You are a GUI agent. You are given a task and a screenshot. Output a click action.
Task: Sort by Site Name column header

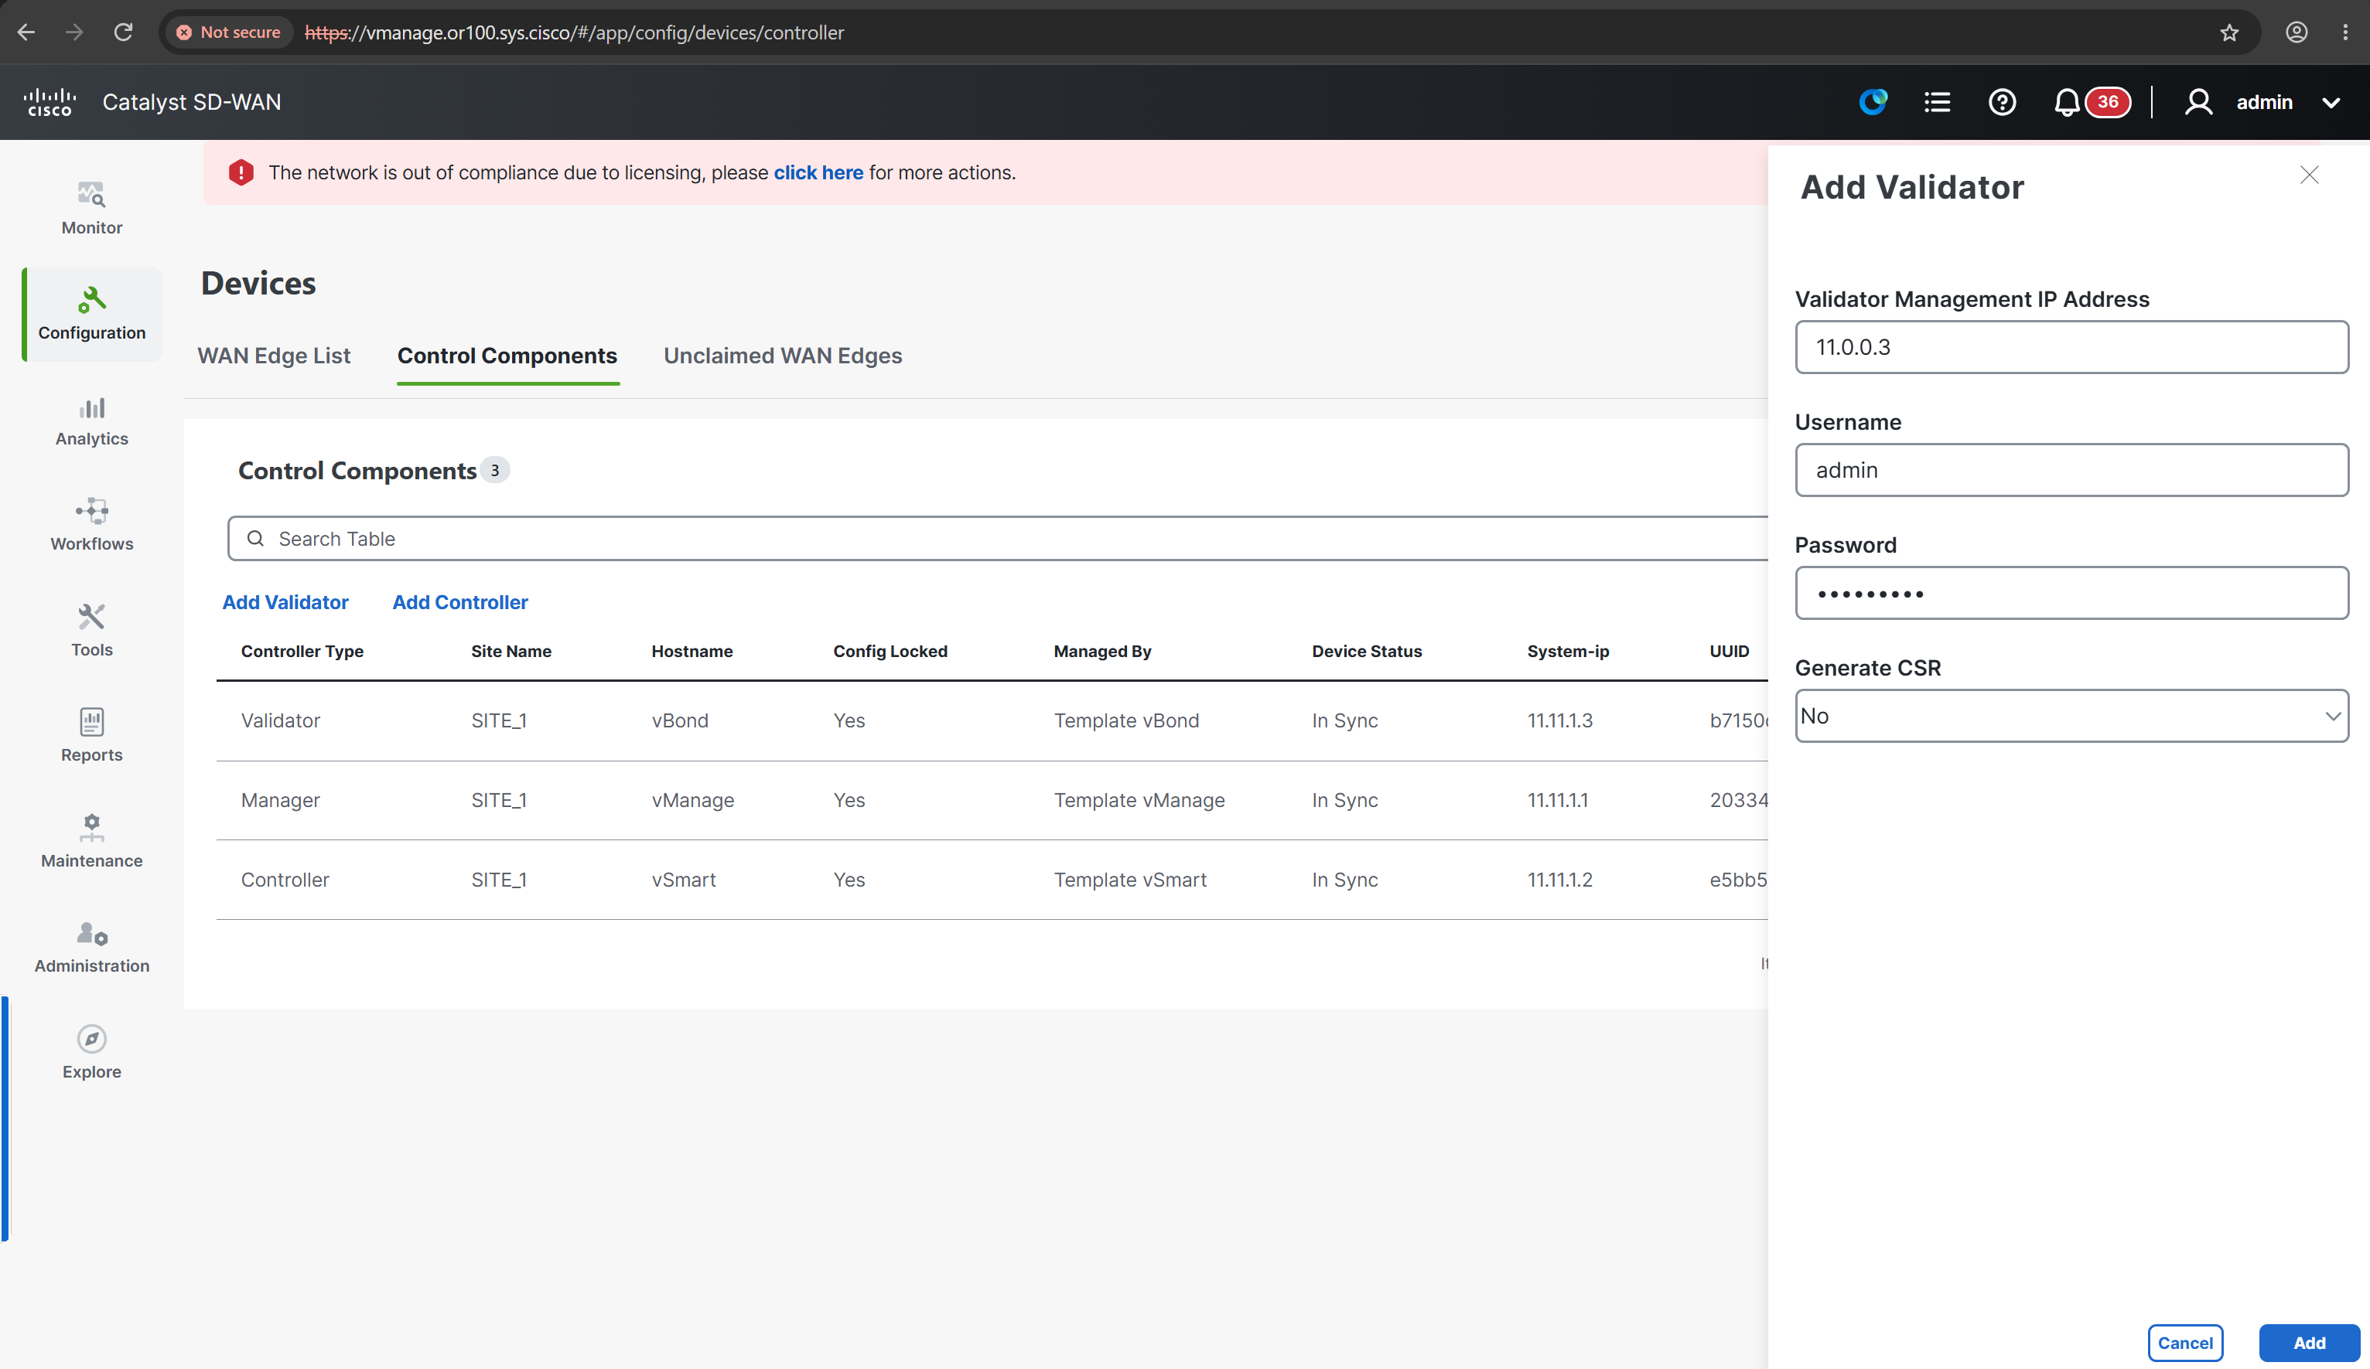[x=511, y=651]
